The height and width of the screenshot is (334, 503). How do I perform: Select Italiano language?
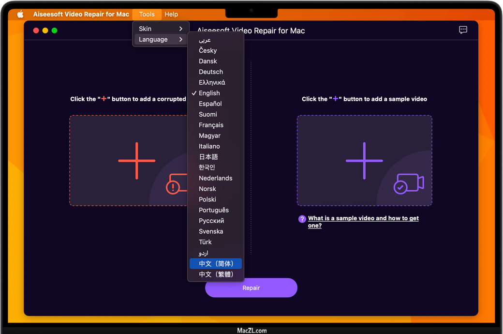[216, 146]
